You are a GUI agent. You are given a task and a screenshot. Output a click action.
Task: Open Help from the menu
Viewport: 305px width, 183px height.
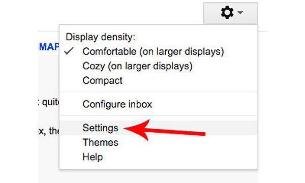tap(93, 157)
